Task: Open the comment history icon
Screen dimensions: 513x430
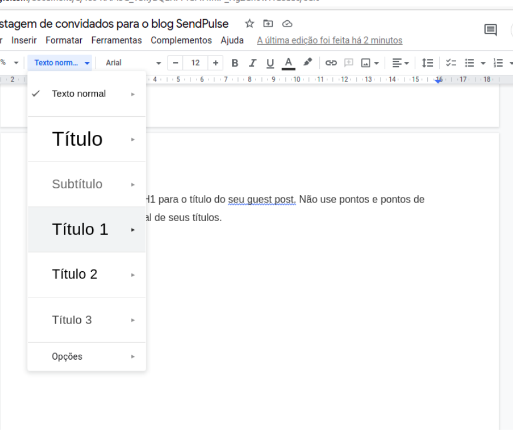Action: (x=491, y=30)
